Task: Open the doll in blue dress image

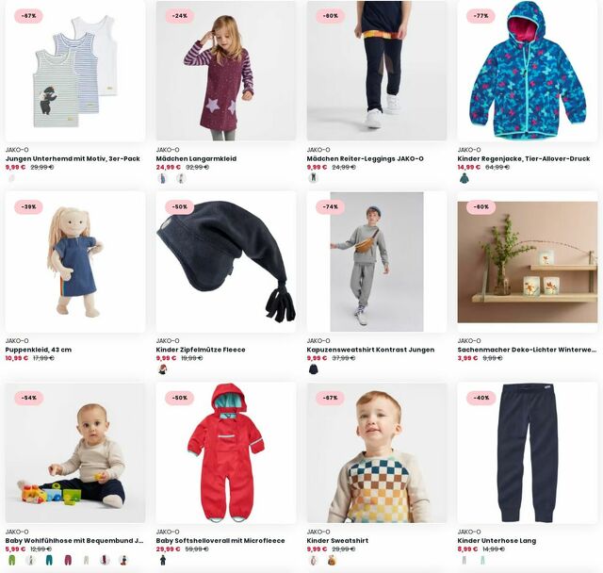Action: click(x=75, y=262)
